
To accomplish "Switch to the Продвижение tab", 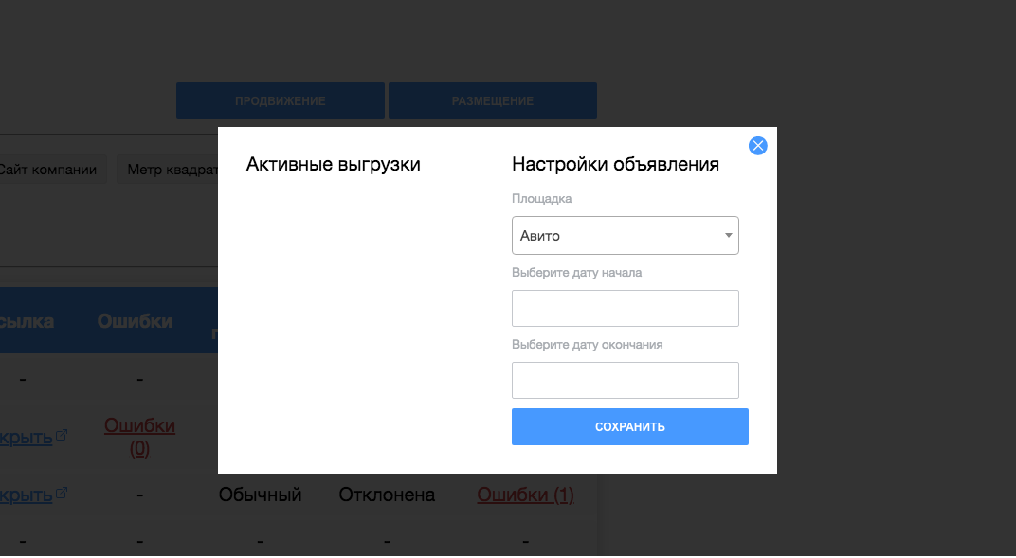I will pos(280,101).
